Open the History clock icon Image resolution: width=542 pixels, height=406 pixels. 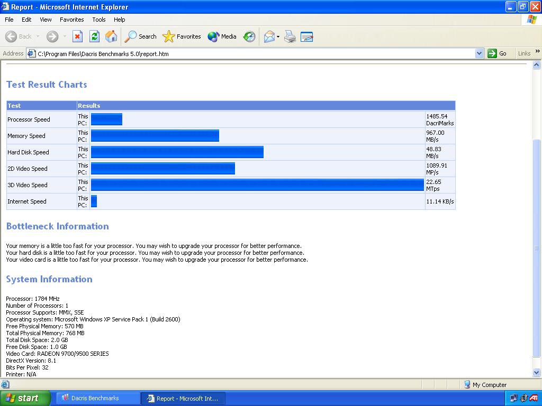249,36
